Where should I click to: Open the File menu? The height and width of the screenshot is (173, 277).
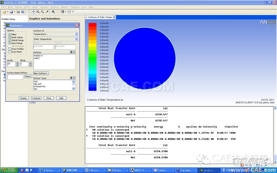(4, 7)
